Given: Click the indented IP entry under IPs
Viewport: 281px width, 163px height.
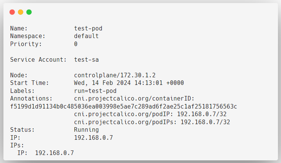Looking at the screenshot, I should click(45, 153).
